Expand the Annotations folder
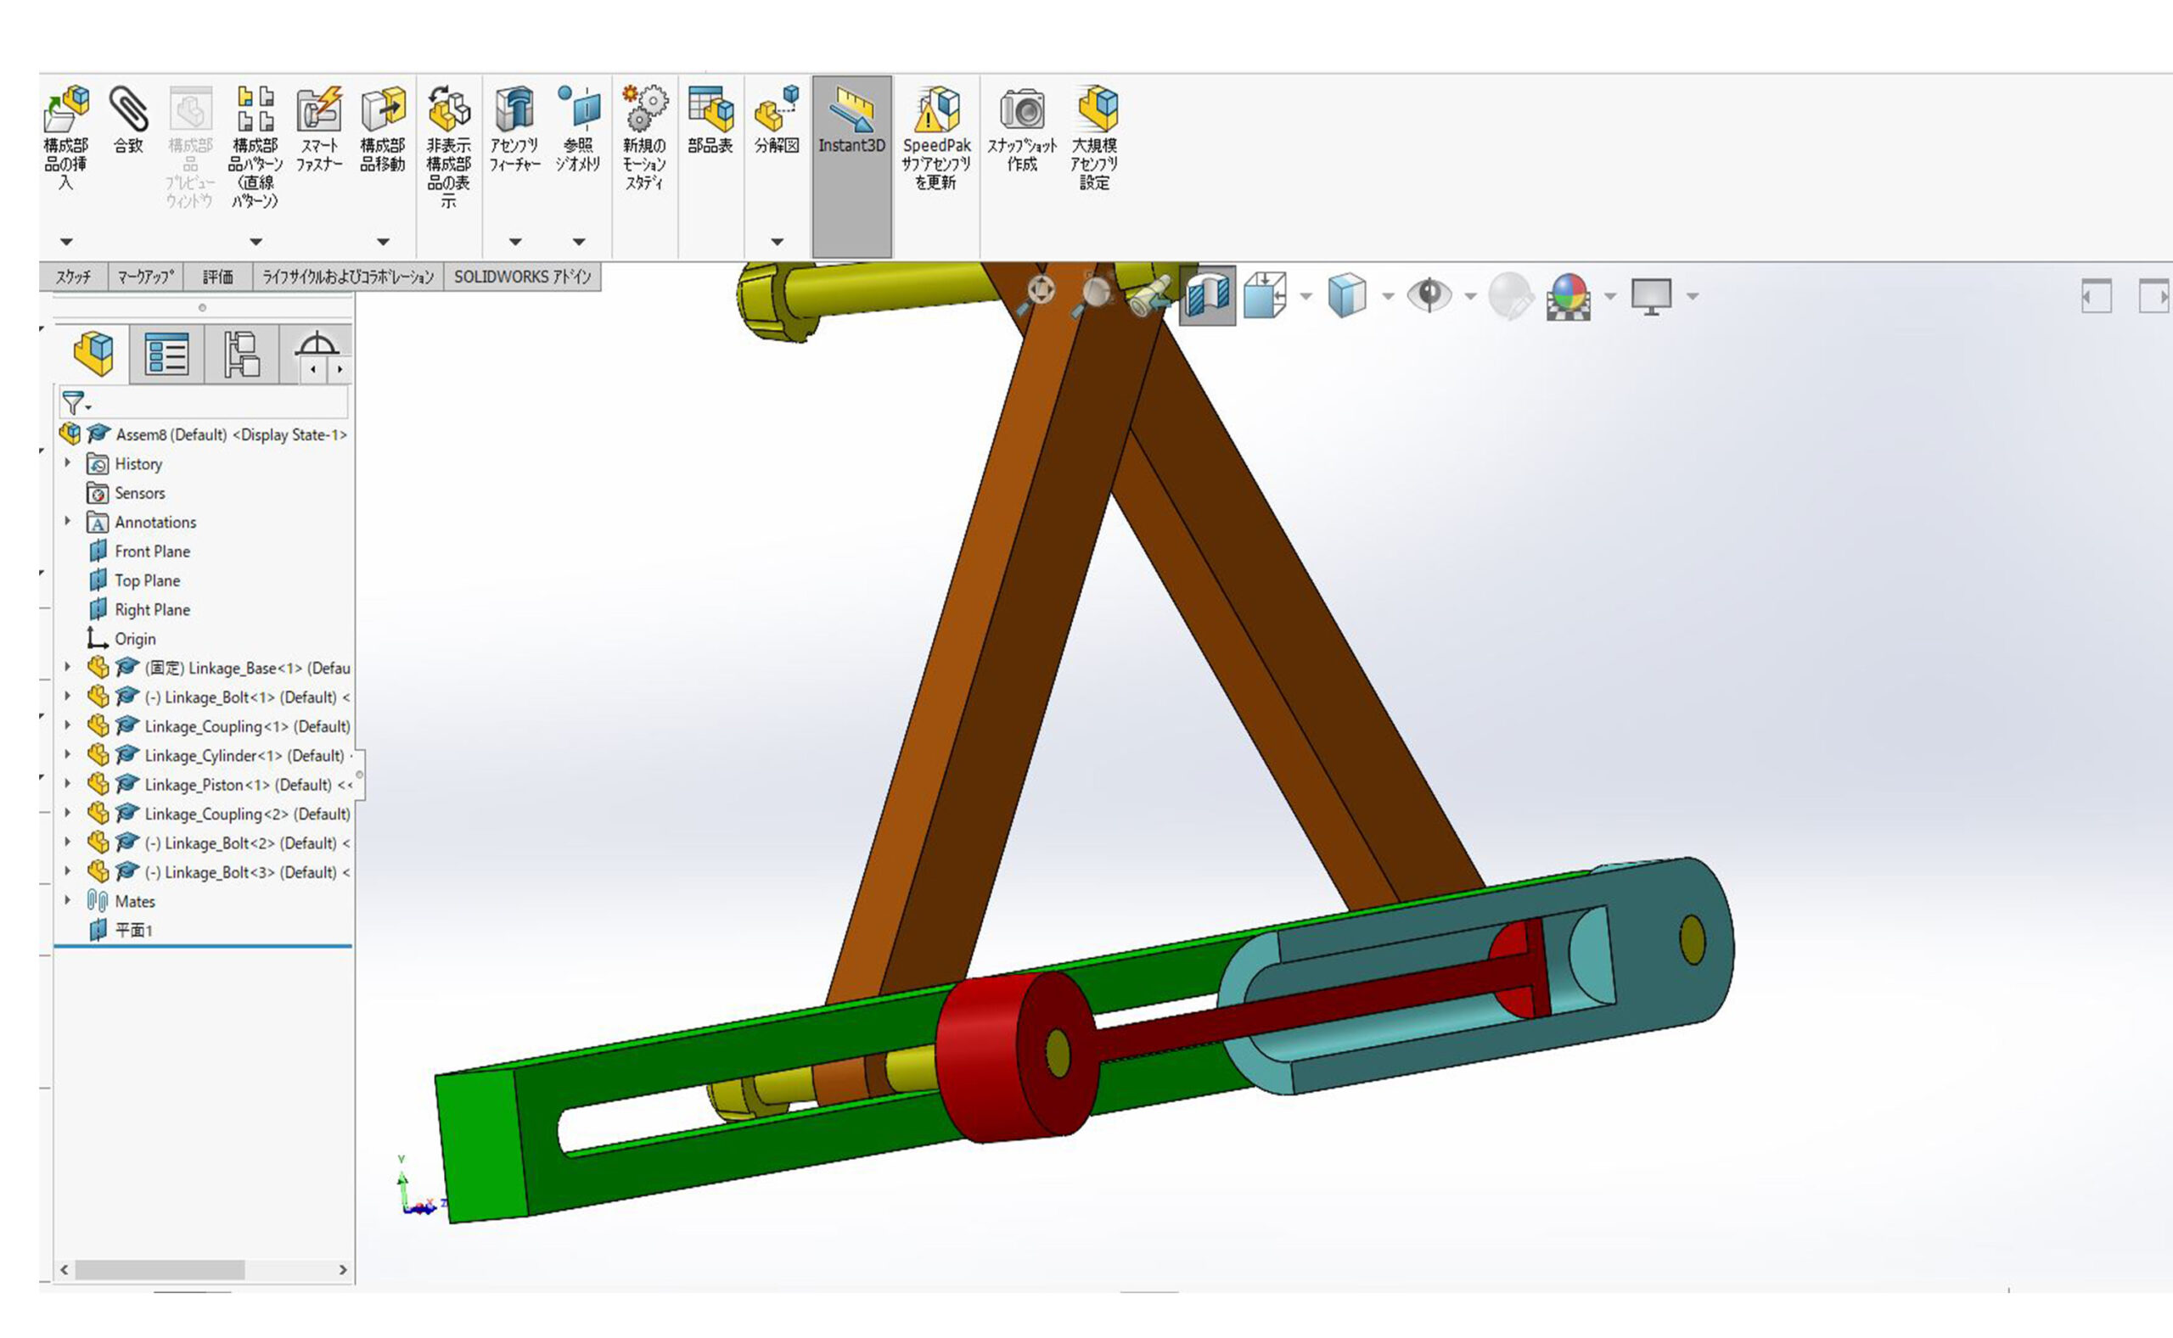 (x=67, y=521)
